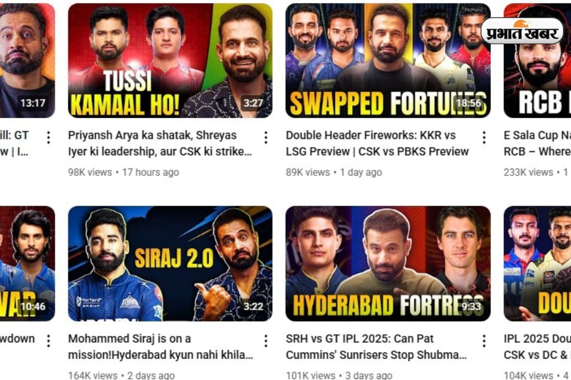This screenshot has width=571, height=380.
Task: Click title 'Double Header Fireworks: KKR vs LSG Preview'
Action: (377, 143)
